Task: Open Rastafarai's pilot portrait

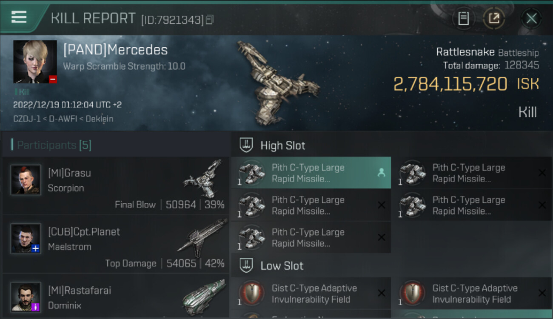Action: point(26,297)
